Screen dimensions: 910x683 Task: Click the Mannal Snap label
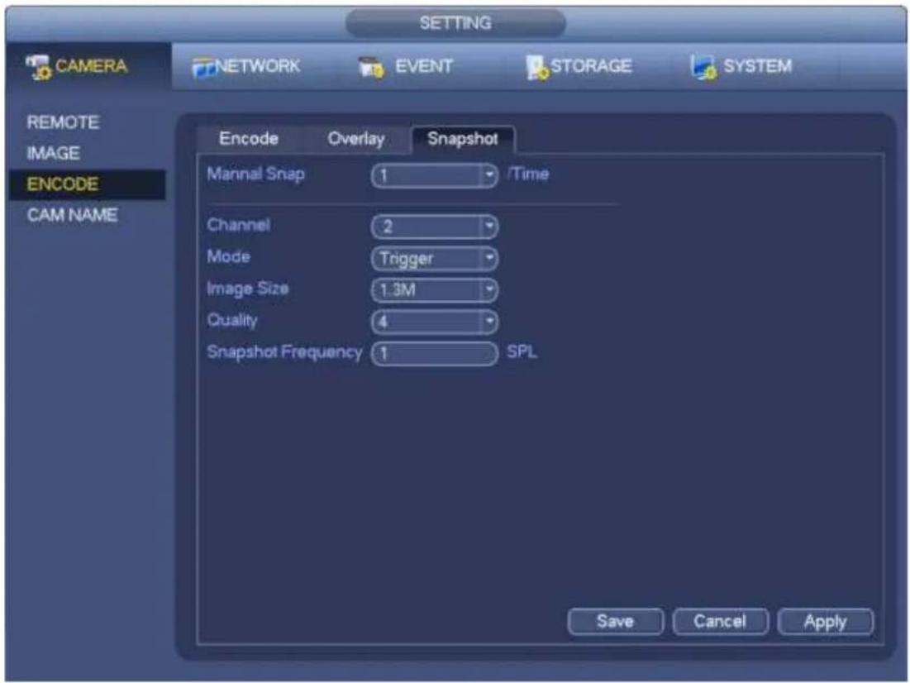coord(256,174)
